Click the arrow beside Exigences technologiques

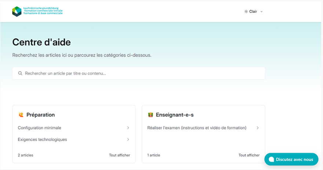[x=128, y=140]
